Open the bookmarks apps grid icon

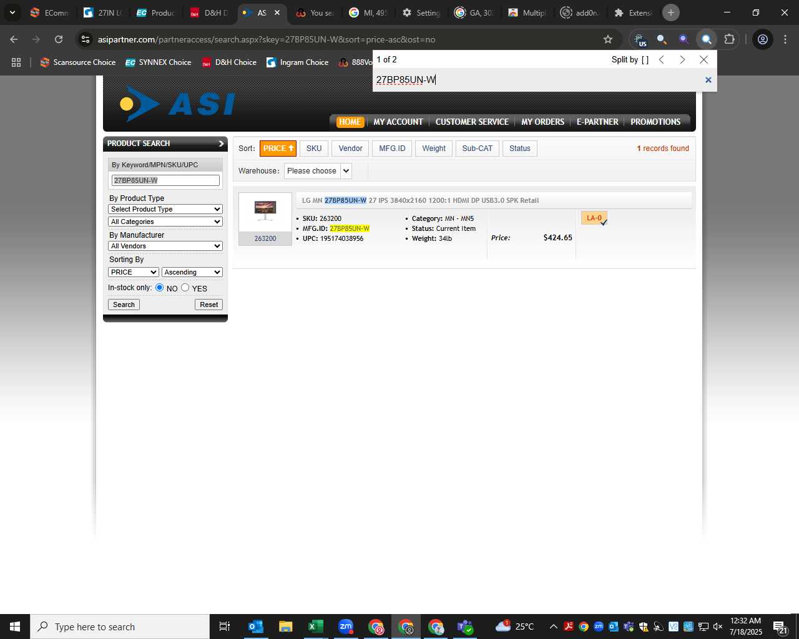(16, 62)
